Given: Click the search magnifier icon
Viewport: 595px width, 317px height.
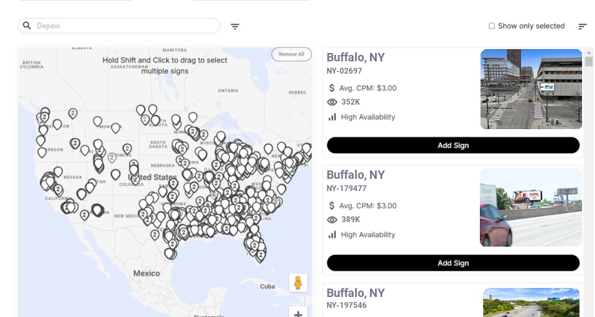Looking at the screenshot, I should tap(27, 26).
